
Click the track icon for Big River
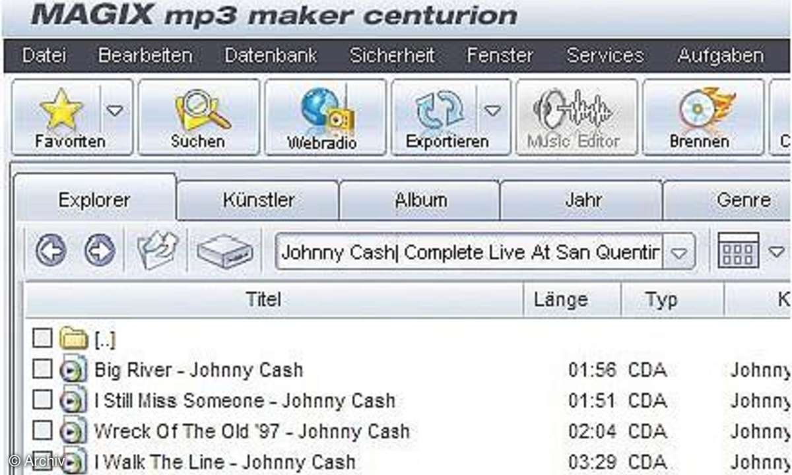click(73, 370)
